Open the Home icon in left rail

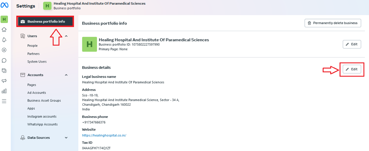[4, 29]
